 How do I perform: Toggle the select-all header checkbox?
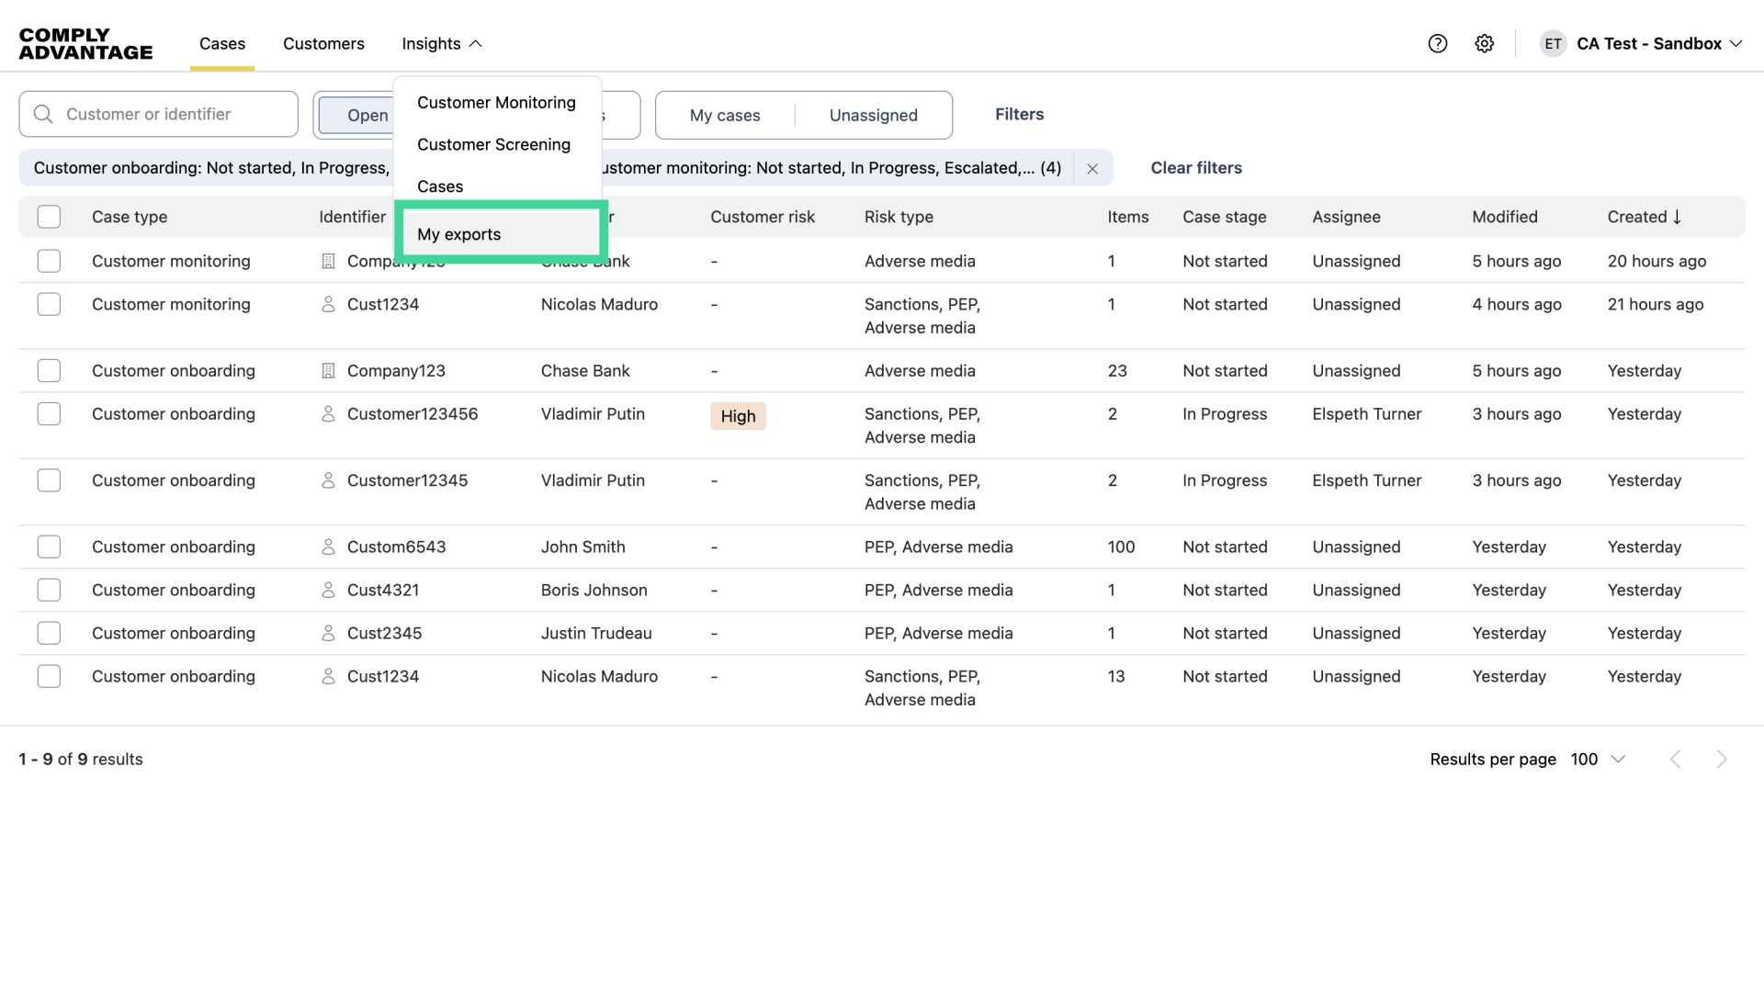coord(49,217)
